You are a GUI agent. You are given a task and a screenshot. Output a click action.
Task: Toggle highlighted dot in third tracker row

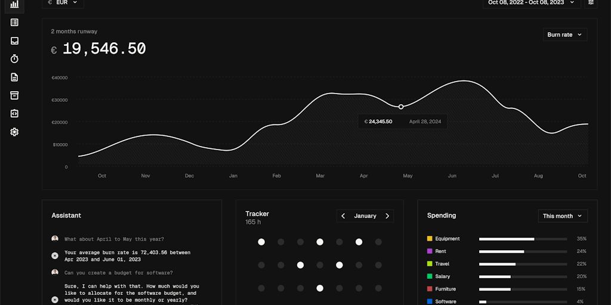[x=320, y=288]
